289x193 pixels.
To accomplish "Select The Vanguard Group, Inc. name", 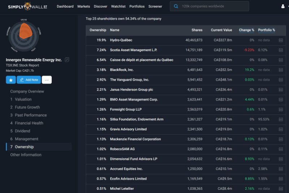I will point(130,80).
